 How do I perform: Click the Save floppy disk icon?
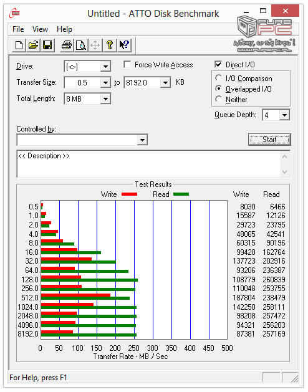point(47,45)
